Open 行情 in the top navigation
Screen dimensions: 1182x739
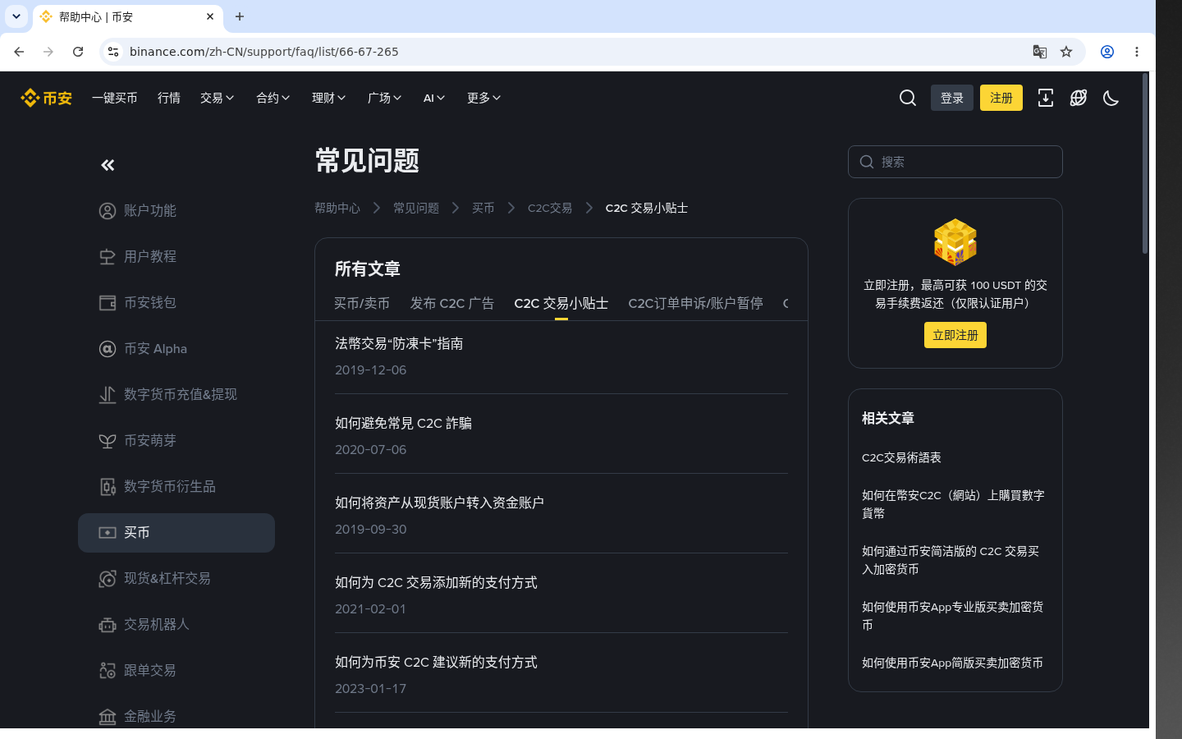point(169,98)
